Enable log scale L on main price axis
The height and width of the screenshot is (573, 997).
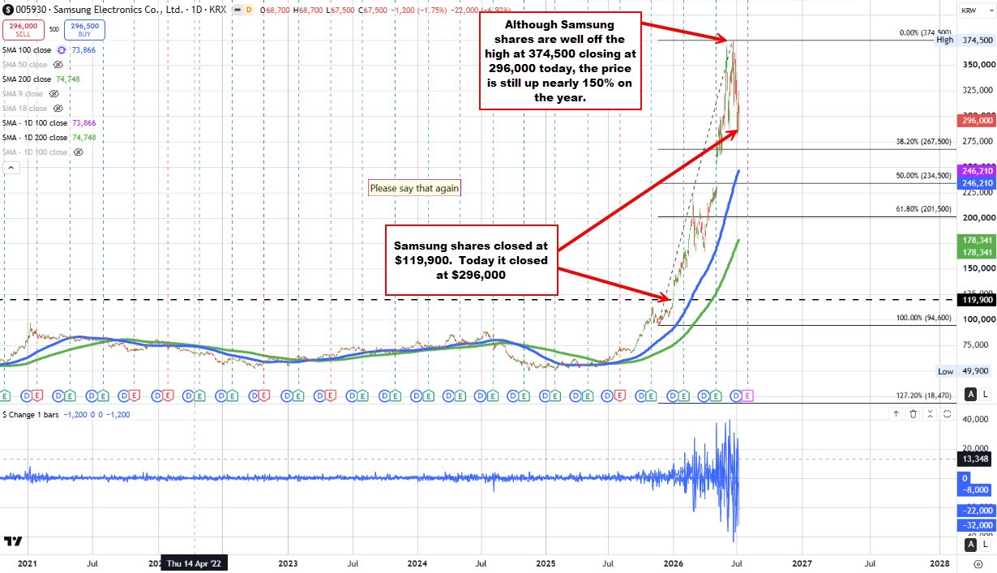coord(984,394)
